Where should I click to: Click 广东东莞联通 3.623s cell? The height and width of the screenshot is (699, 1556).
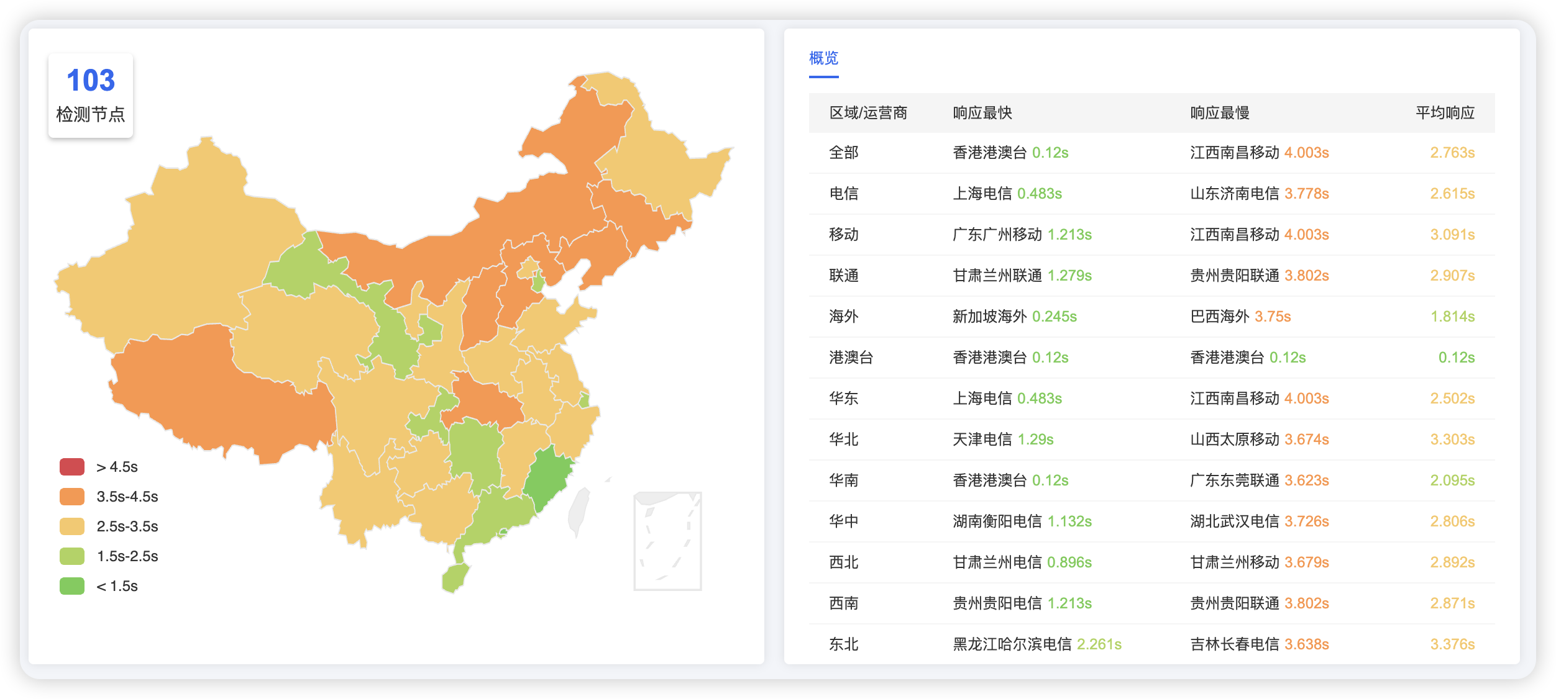coord(1260,480)
